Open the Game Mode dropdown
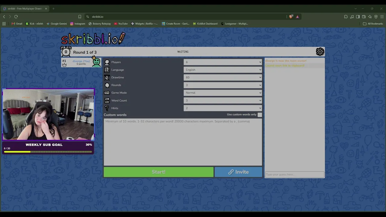This screenshot has height=217, width=386. pyautogui.click(x=223, y=93)
